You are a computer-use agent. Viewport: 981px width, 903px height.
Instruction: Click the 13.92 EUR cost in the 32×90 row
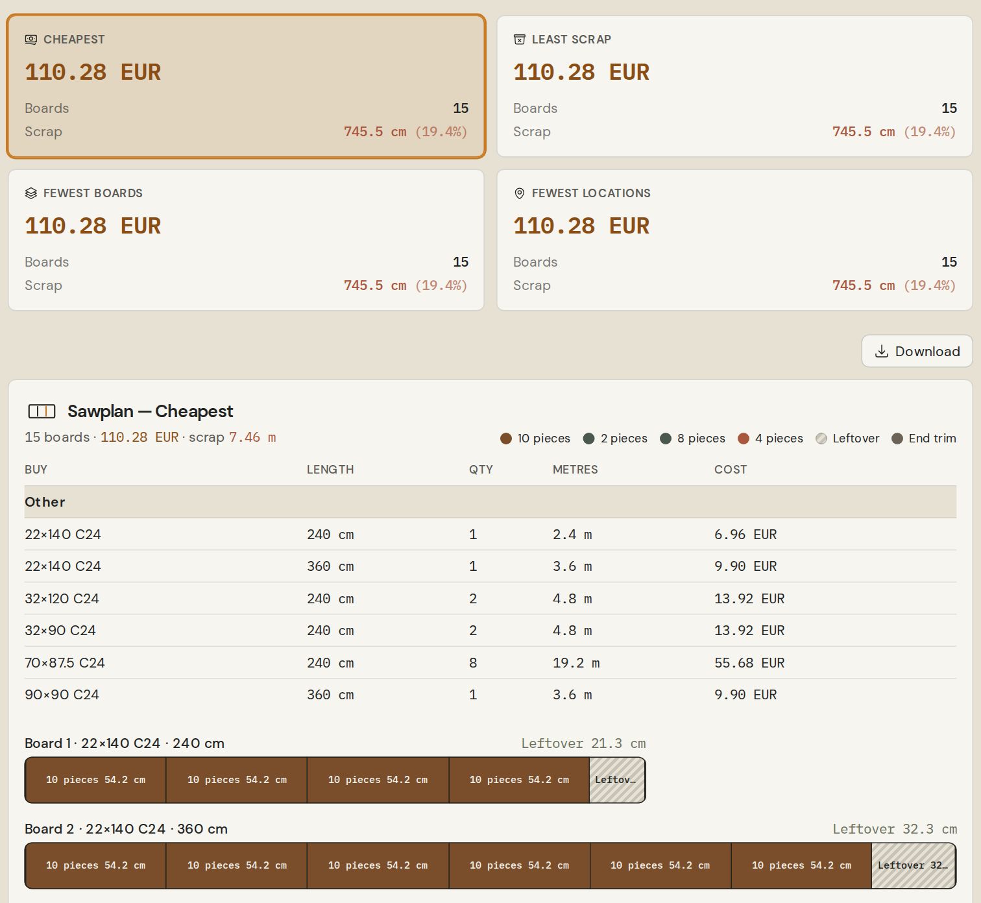click(x=749, y=631)
